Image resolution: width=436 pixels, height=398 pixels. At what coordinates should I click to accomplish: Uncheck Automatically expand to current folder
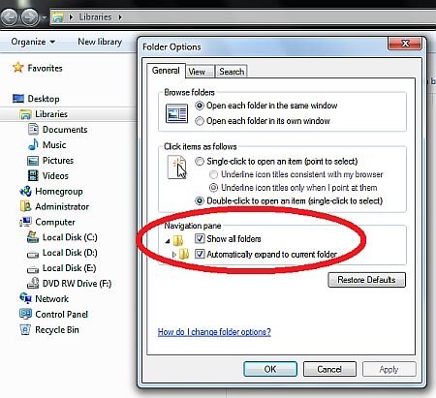click(200, 254)
